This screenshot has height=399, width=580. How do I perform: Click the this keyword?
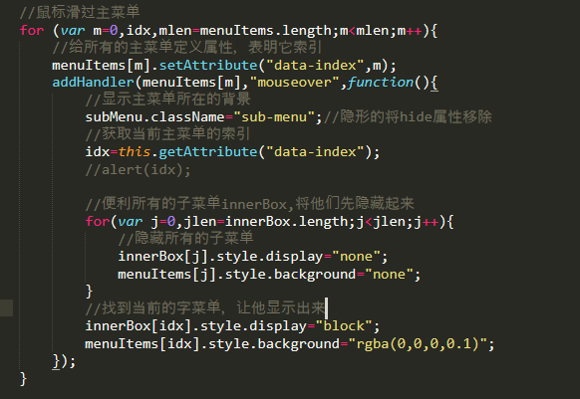[x=135, y=152]
